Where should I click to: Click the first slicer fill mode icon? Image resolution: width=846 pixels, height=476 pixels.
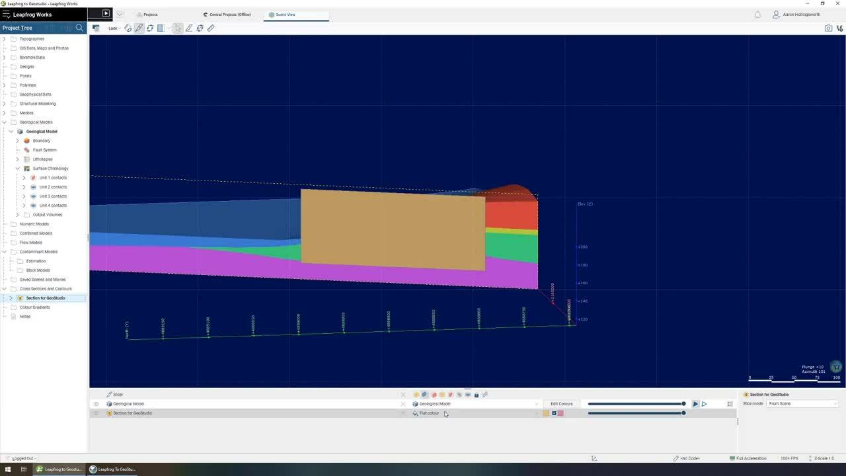(416, 395)
